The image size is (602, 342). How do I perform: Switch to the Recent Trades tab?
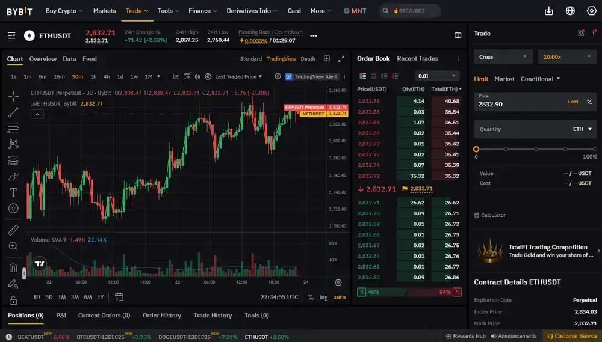click(x=417, y=58)
